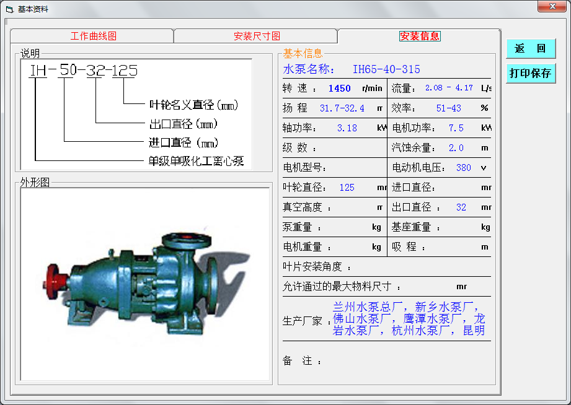Screen dimensions: 571x405
Task: Click the 汽蚀余量 value 2.0
Action: click(x=456, y=148)
